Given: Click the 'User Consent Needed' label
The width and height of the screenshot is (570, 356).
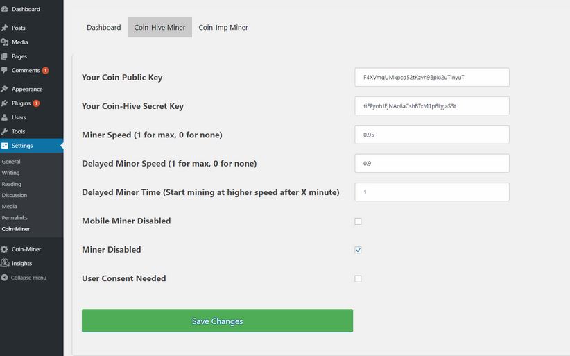Looking at the screenshot, I should click(x=124, y=278).
